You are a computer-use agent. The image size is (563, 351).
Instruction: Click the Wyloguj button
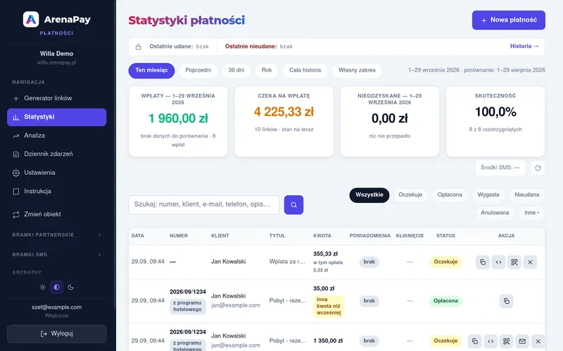(57, 334)
